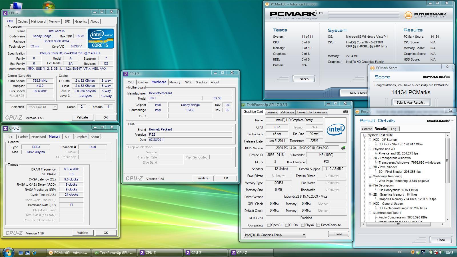The image size is (457, 257).
Task: Click the GPU-Z save BIOS chip icon
Action: 343,148
